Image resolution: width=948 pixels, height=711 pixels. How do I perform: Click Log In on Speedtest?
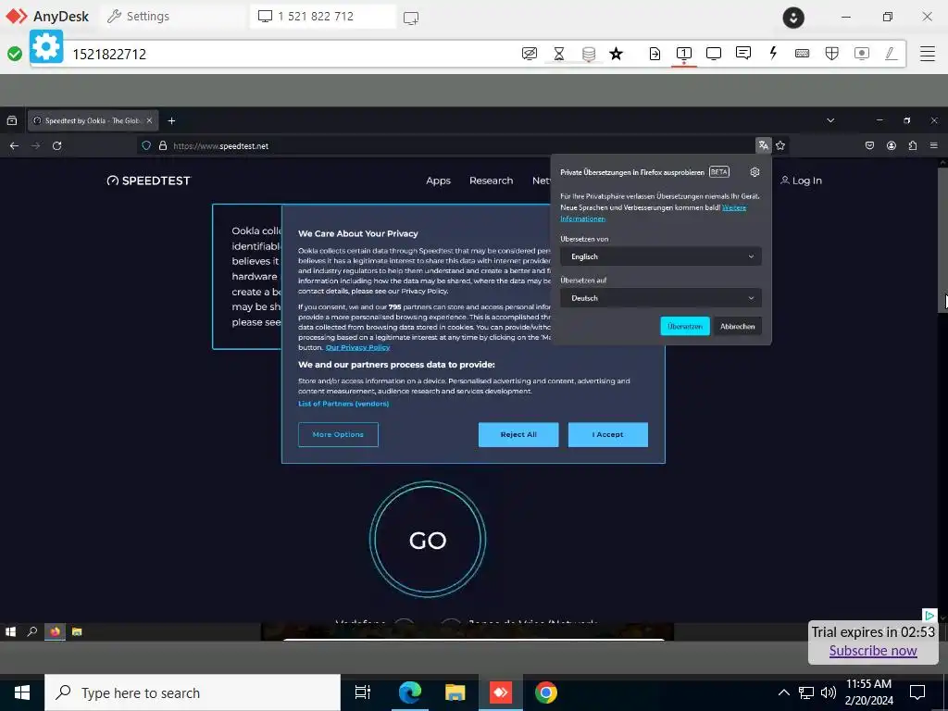click(x=801, y=181)
